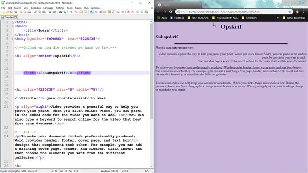Screen dimensions: 308x173
Task: Toggle the indent guide icon
Action: [101, 12]
